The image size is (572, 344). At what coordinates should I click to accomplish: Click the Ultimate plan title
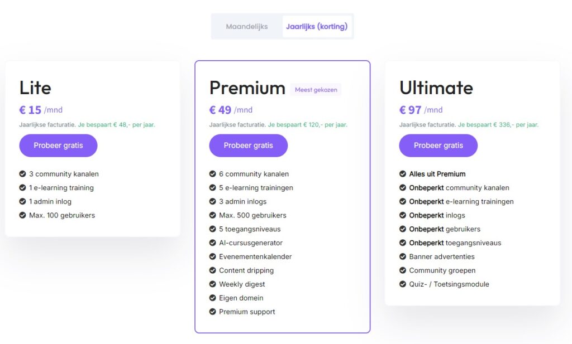pyautogui.click(x=436, y=88)
